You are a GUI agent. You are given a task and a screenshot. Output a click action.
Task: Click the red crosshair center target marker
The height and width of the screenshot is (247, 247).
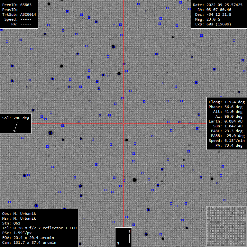tap(123, 123)
